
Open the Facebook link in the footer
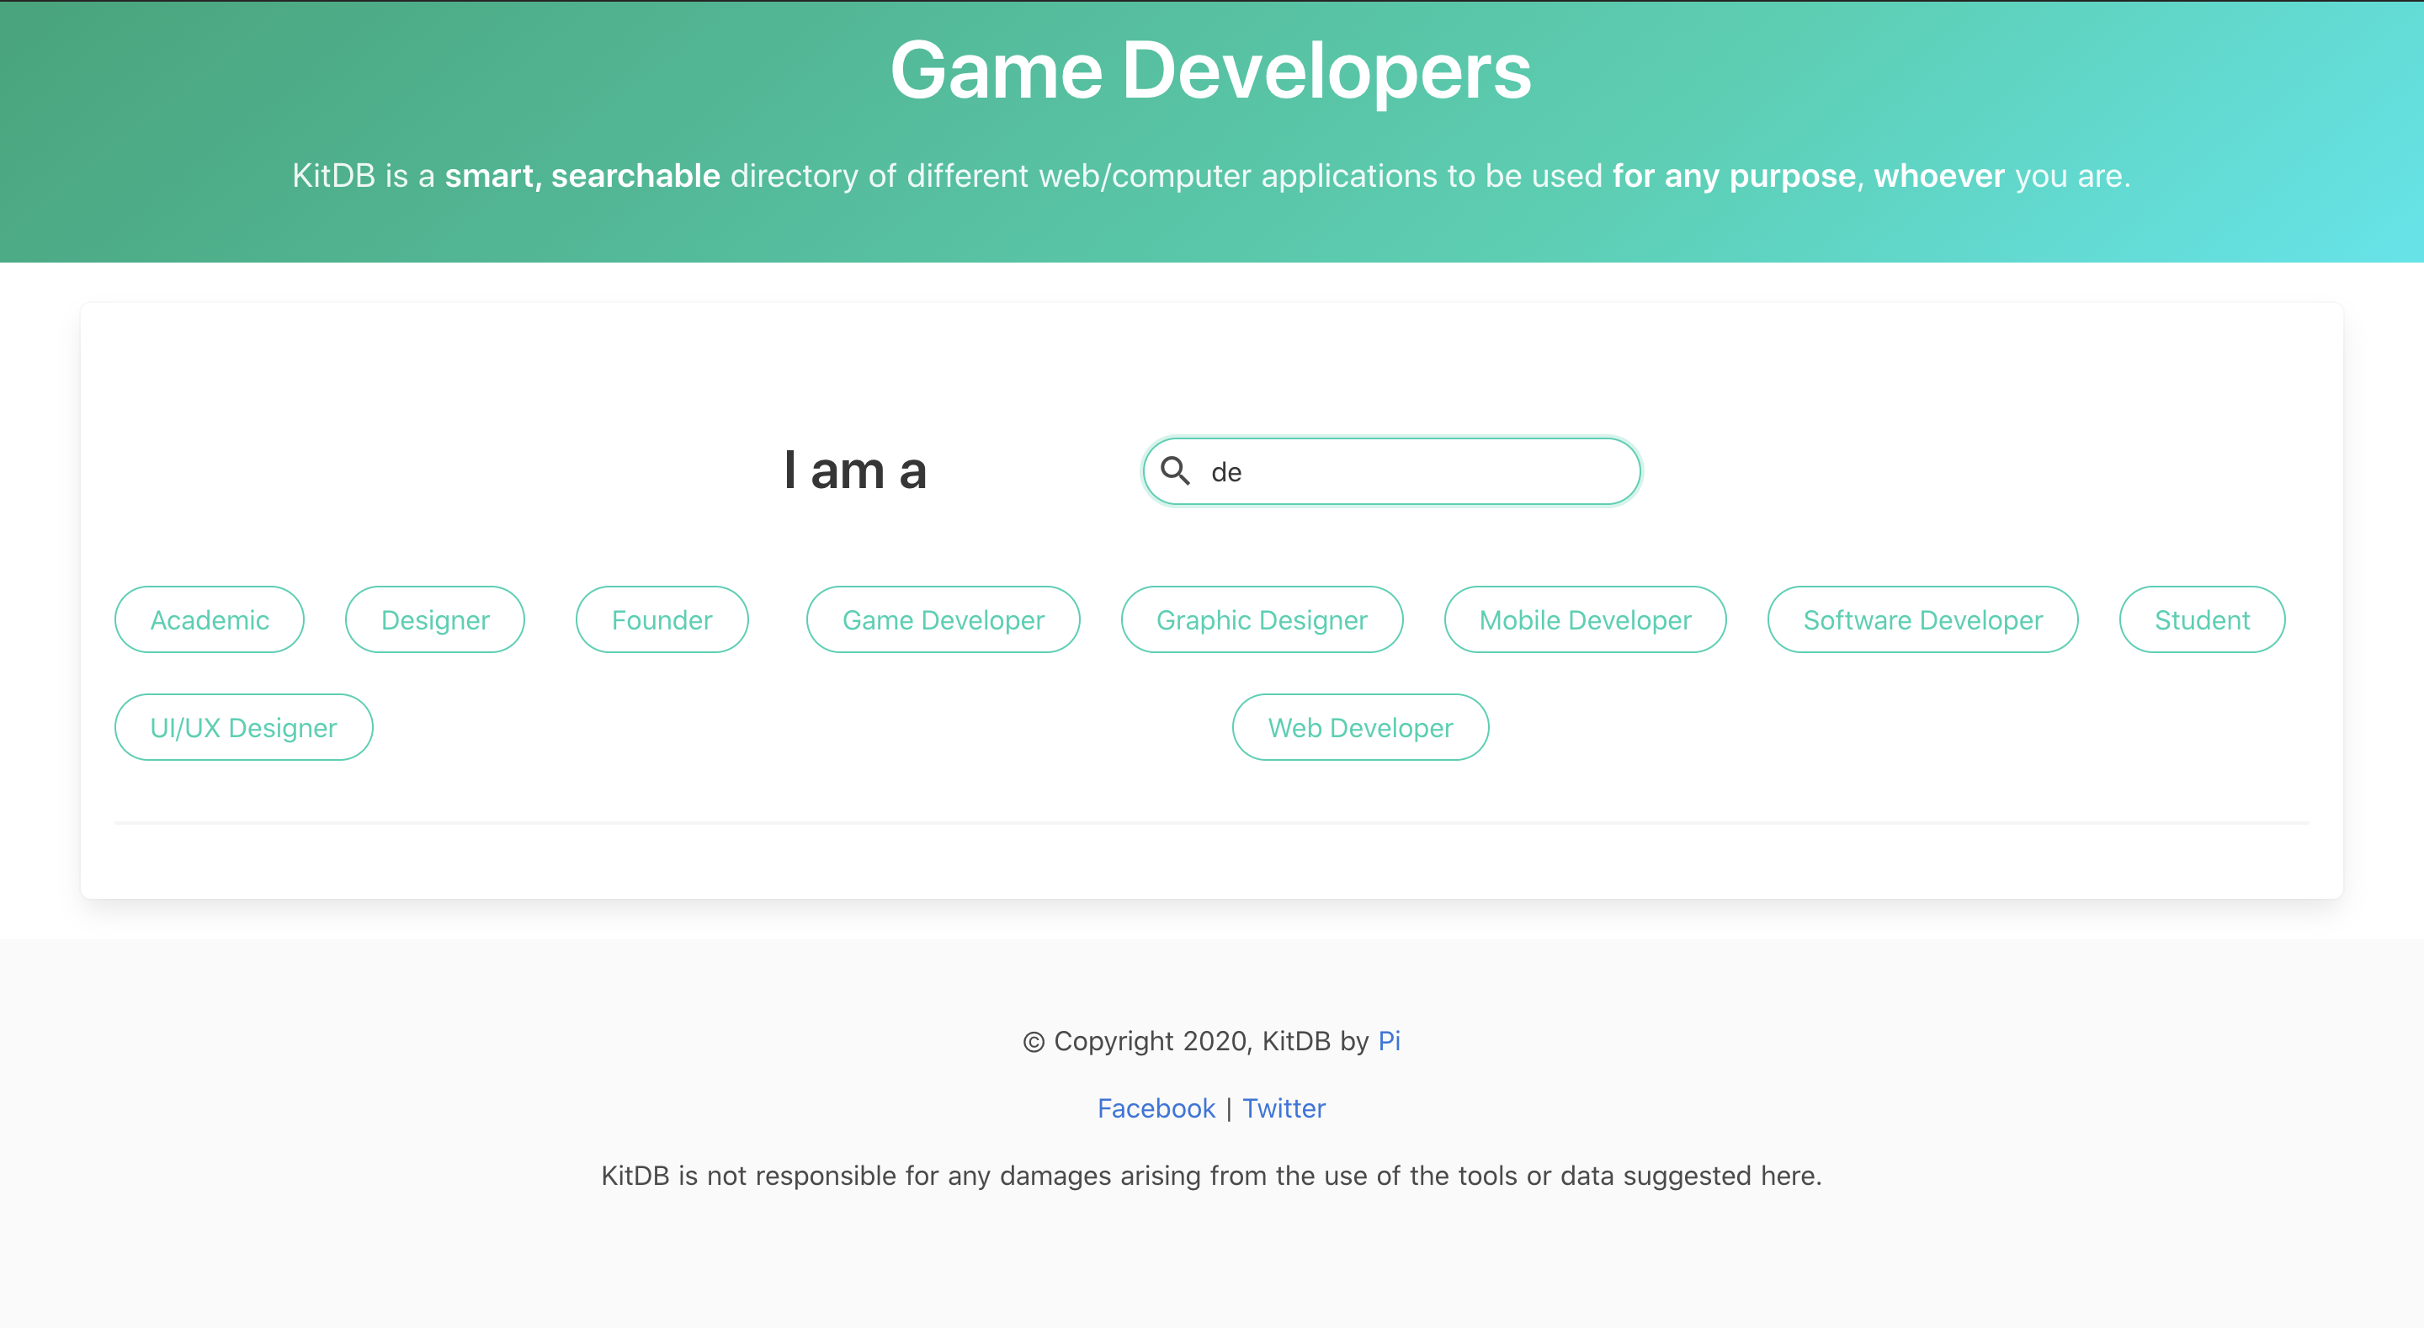(1156, 1108)
